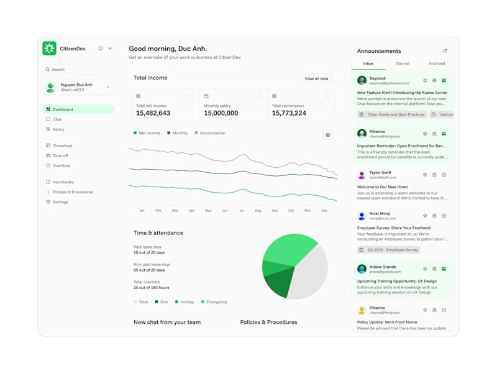497x373 pixels.
Task: Open Overtime in the sidebar
Action: [58, 165]
